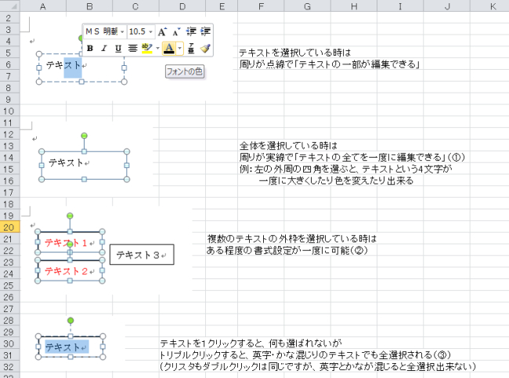Viewport: 509px width, 378px height.
Task: Select column J header
Action: pos(446,6)
